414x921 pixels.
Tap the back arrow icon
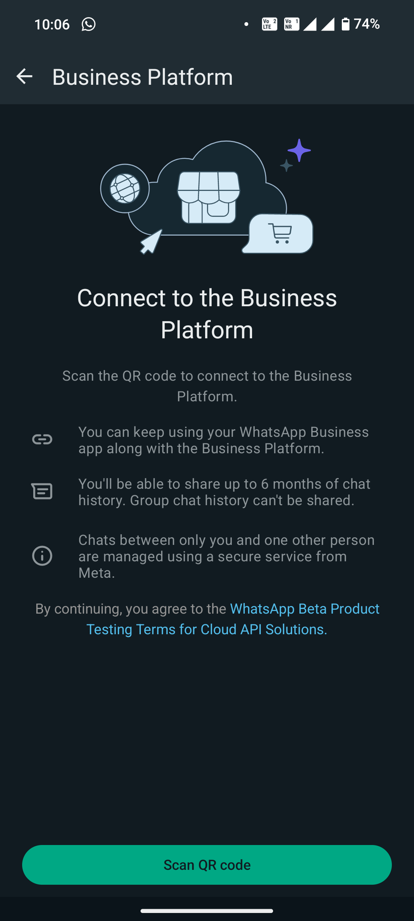(x=24, y=77)
